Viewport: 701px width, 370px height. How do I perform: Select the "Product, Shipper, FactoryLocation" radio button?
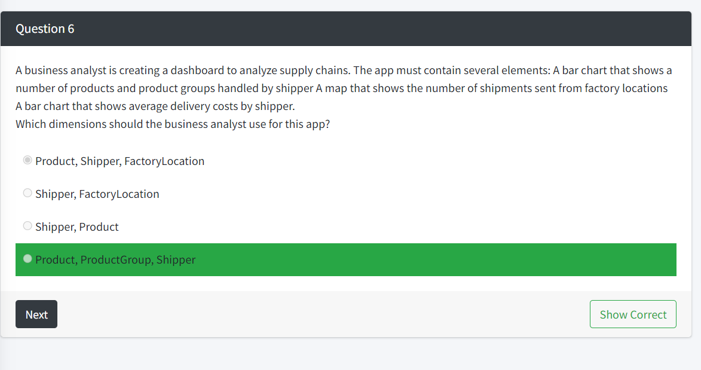(x=27, y=160)
